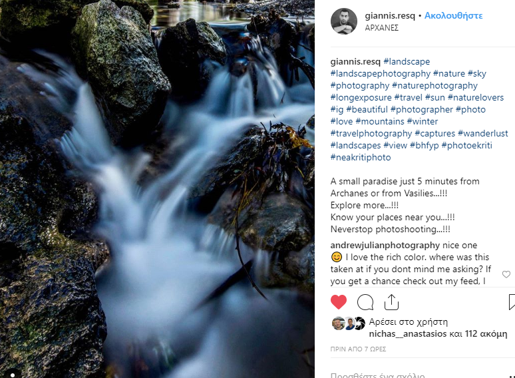Open the ΑΡΧΑΝΕΣ location link
Screen dimensions: 515x378
click(382, 28)
